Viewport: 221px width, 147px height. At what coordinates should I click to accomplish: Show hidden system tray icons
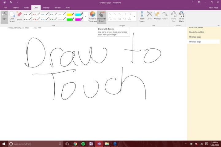pyautogui.click(x=186, y=144)
